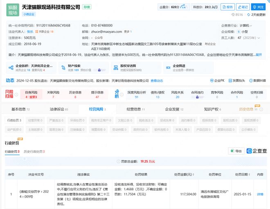This screenshot has height=209, width=270.
Task: Click the 2天前更新 refresh icon
Action: pos(248,15)
